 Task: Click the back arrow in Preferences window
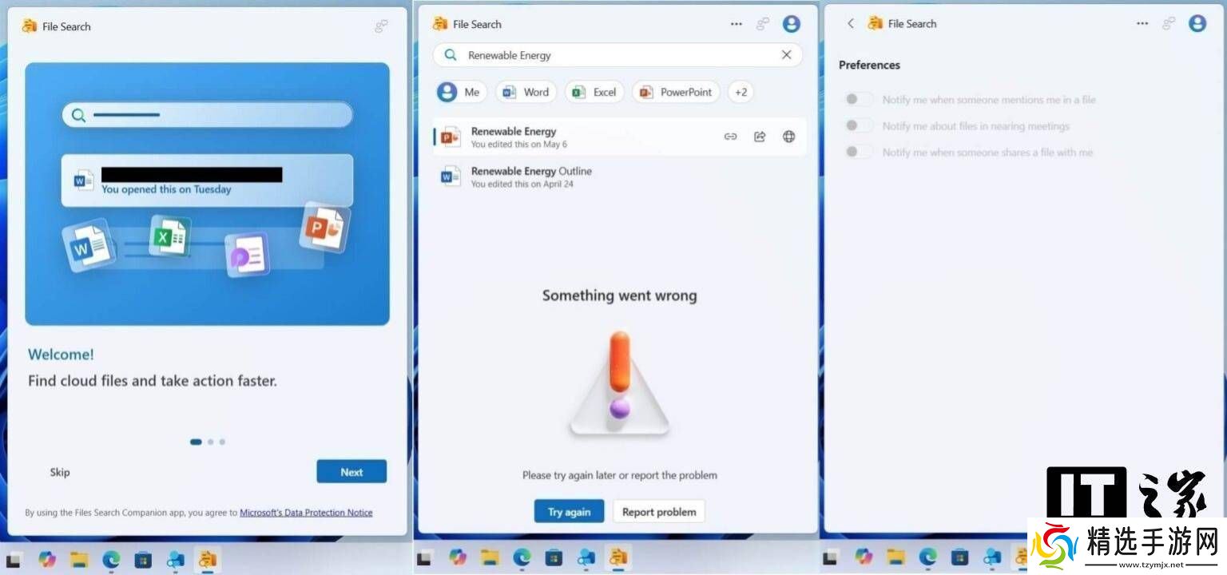(851, 24)
